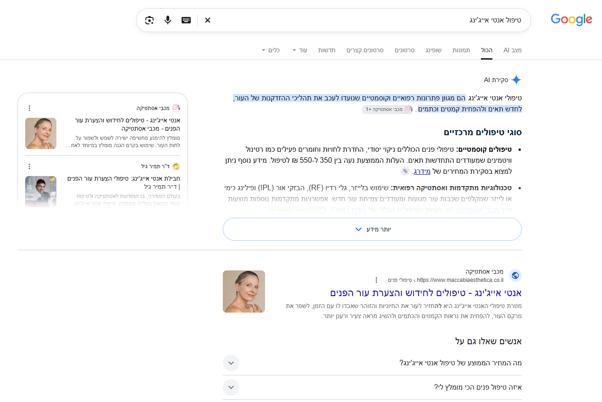Click ד"ר תמיר גיל favicon in source card
The height and width of the screenshot is (402, 602).
177,166
